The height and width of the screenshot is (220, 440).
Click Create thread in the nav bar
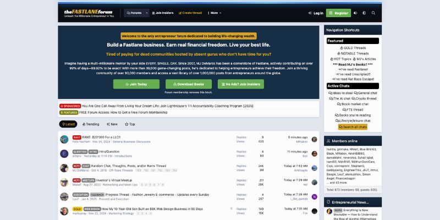pos(190,13)
